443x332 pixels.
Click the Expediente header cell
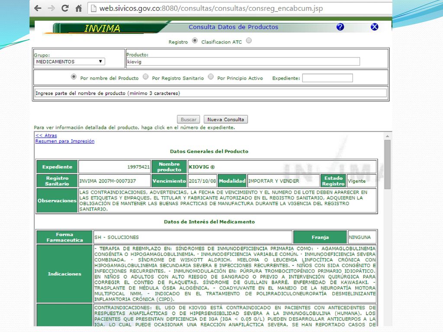point(57,167)
